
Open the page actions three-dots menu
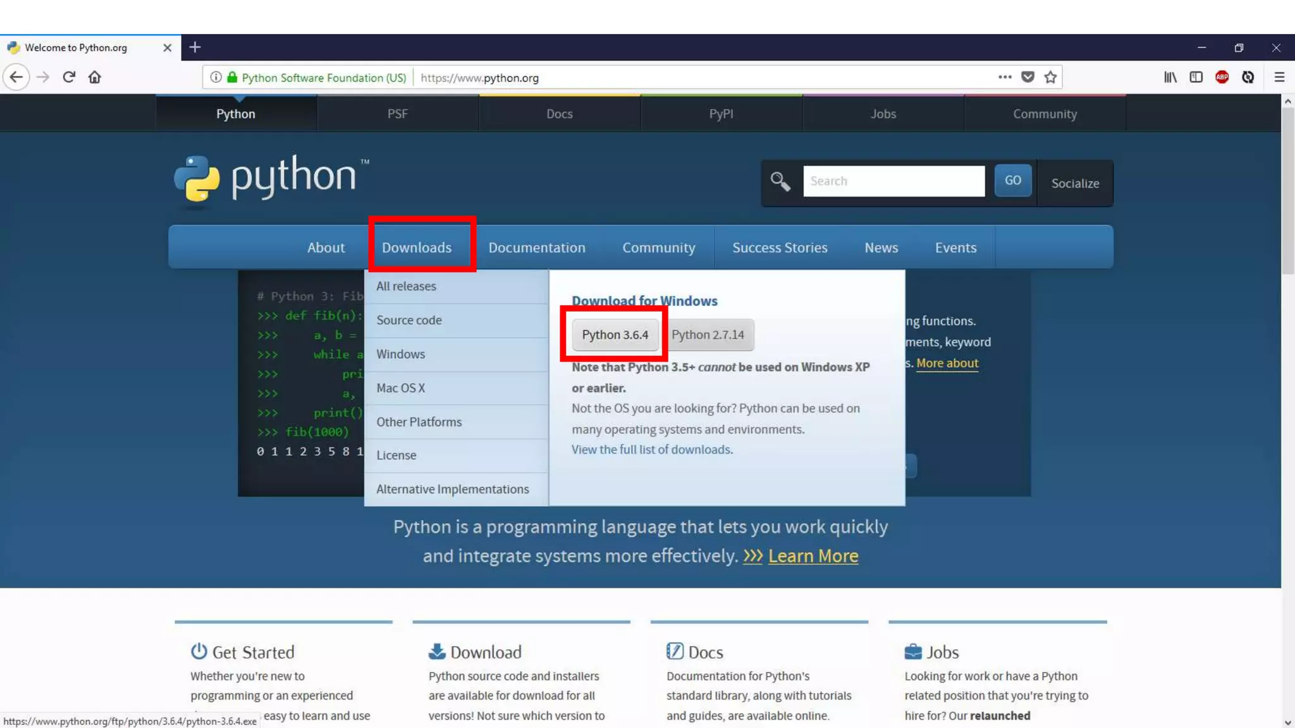click(x=1005, y=77)
